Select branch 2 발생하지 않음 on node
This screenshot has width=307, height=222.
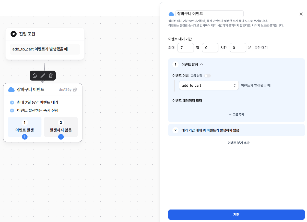[61, 127]
